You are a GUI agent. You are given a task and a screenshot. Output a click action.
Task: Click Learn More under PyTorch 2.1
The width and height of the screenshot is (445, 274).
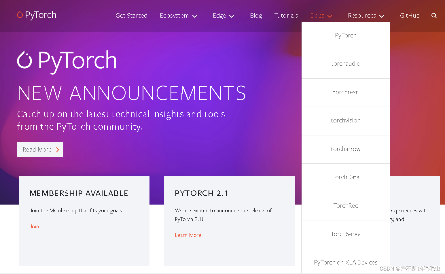tap(188, 235)
